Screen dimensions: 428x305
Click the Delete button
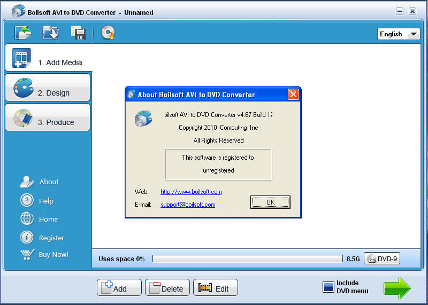(167, 287)
